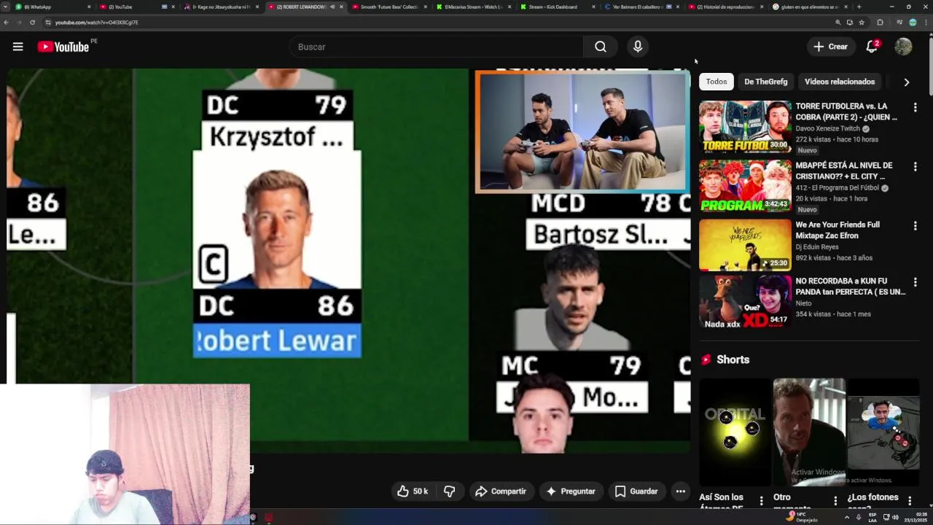
Task: Open Davoo Xeneize Twitch channel link
Action: 829,128
